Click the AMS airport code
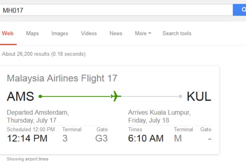Screen dimensions: 246x165 click(x=20, y=96)
